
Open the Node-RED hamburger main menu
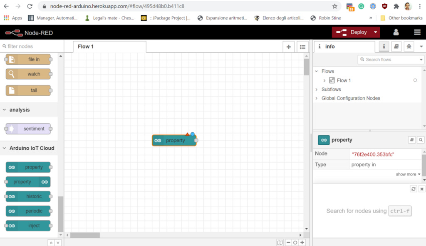click(x=417, y=32)
